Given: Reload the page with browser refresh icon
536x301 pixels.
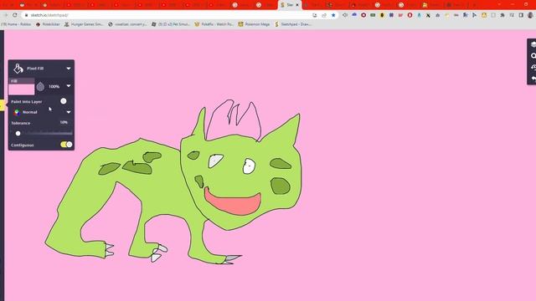Looking at the screenshot, I should pyautogui.click(x=15, y=15).
